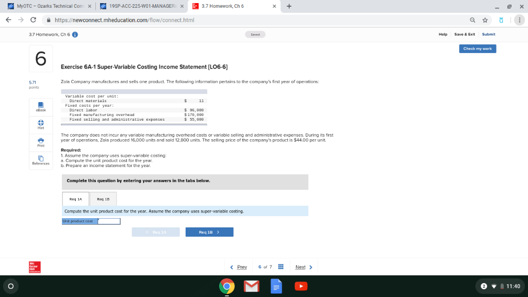Open the Chrome three-dot menu
528x297 pixels.
coord(519,20)
